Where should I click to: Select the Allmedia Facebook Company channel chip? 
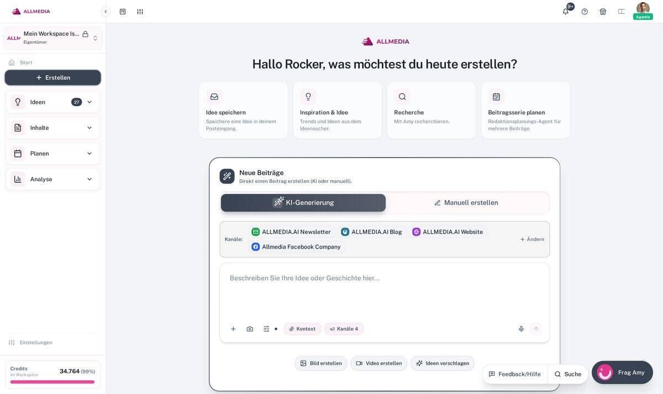tap(296, 247)
